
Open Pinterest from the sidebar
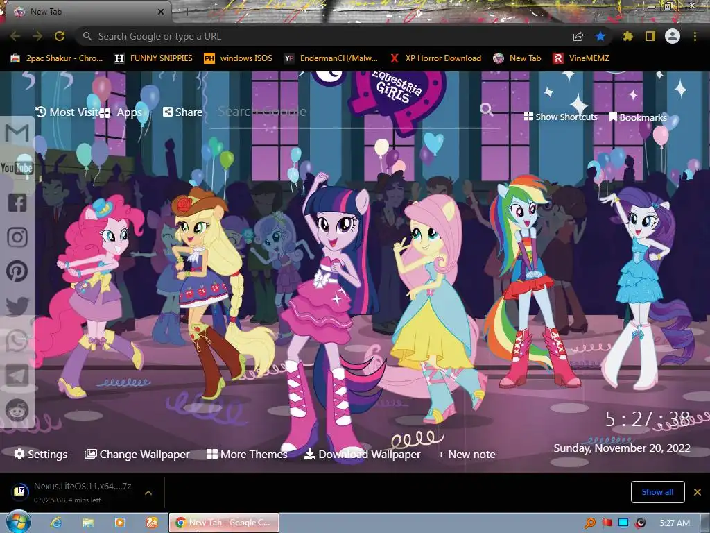[17, 271]
